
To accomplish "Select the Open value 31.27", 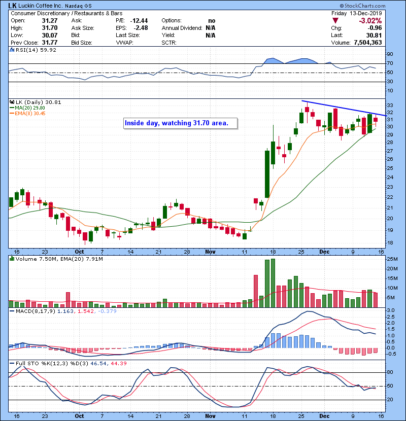I will click(x=50, y=21).
